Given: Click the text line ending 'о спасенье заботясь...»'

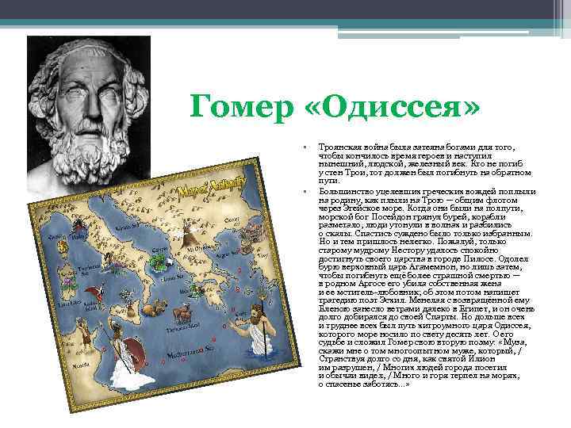Looking at the screenshot, I should (364, 384).
